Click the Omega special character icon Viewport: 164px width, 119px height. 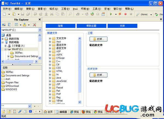98,14
